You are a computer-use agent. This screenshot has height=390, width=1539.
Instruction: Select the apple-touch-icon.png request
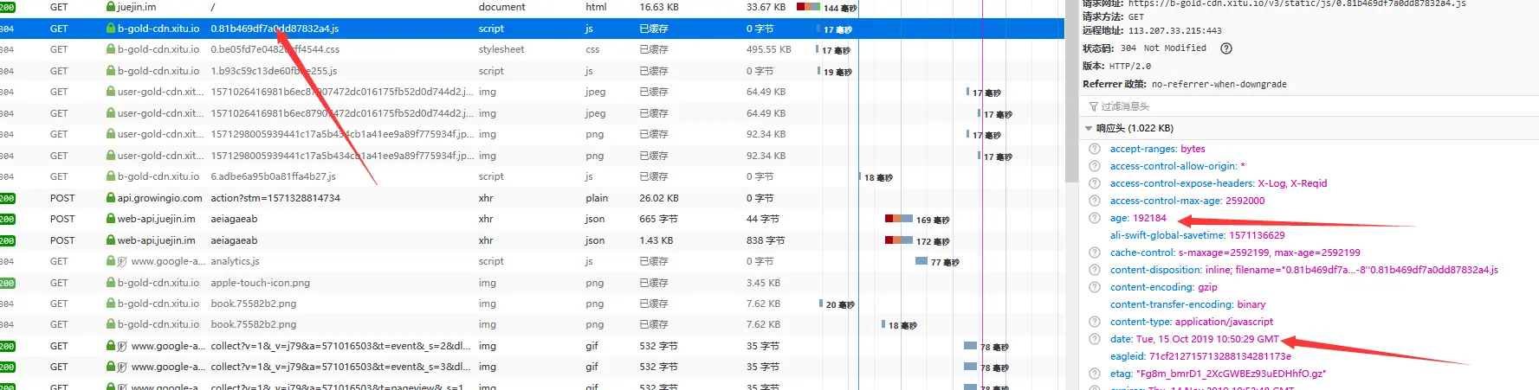click(532, 283)
